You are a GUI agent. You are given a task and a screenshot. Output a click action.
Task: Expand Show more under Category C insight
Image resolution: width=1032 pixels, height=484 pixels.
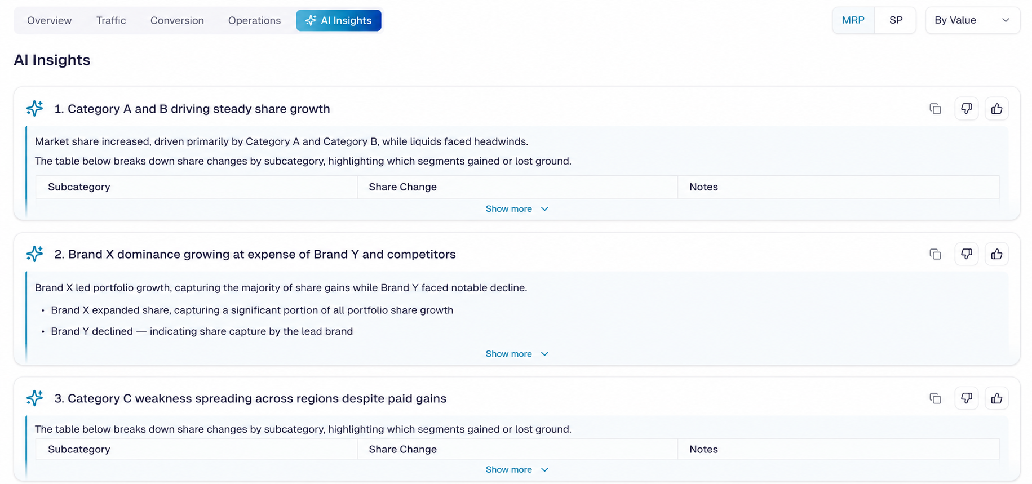pyautogui.click(x=517, y=470)
